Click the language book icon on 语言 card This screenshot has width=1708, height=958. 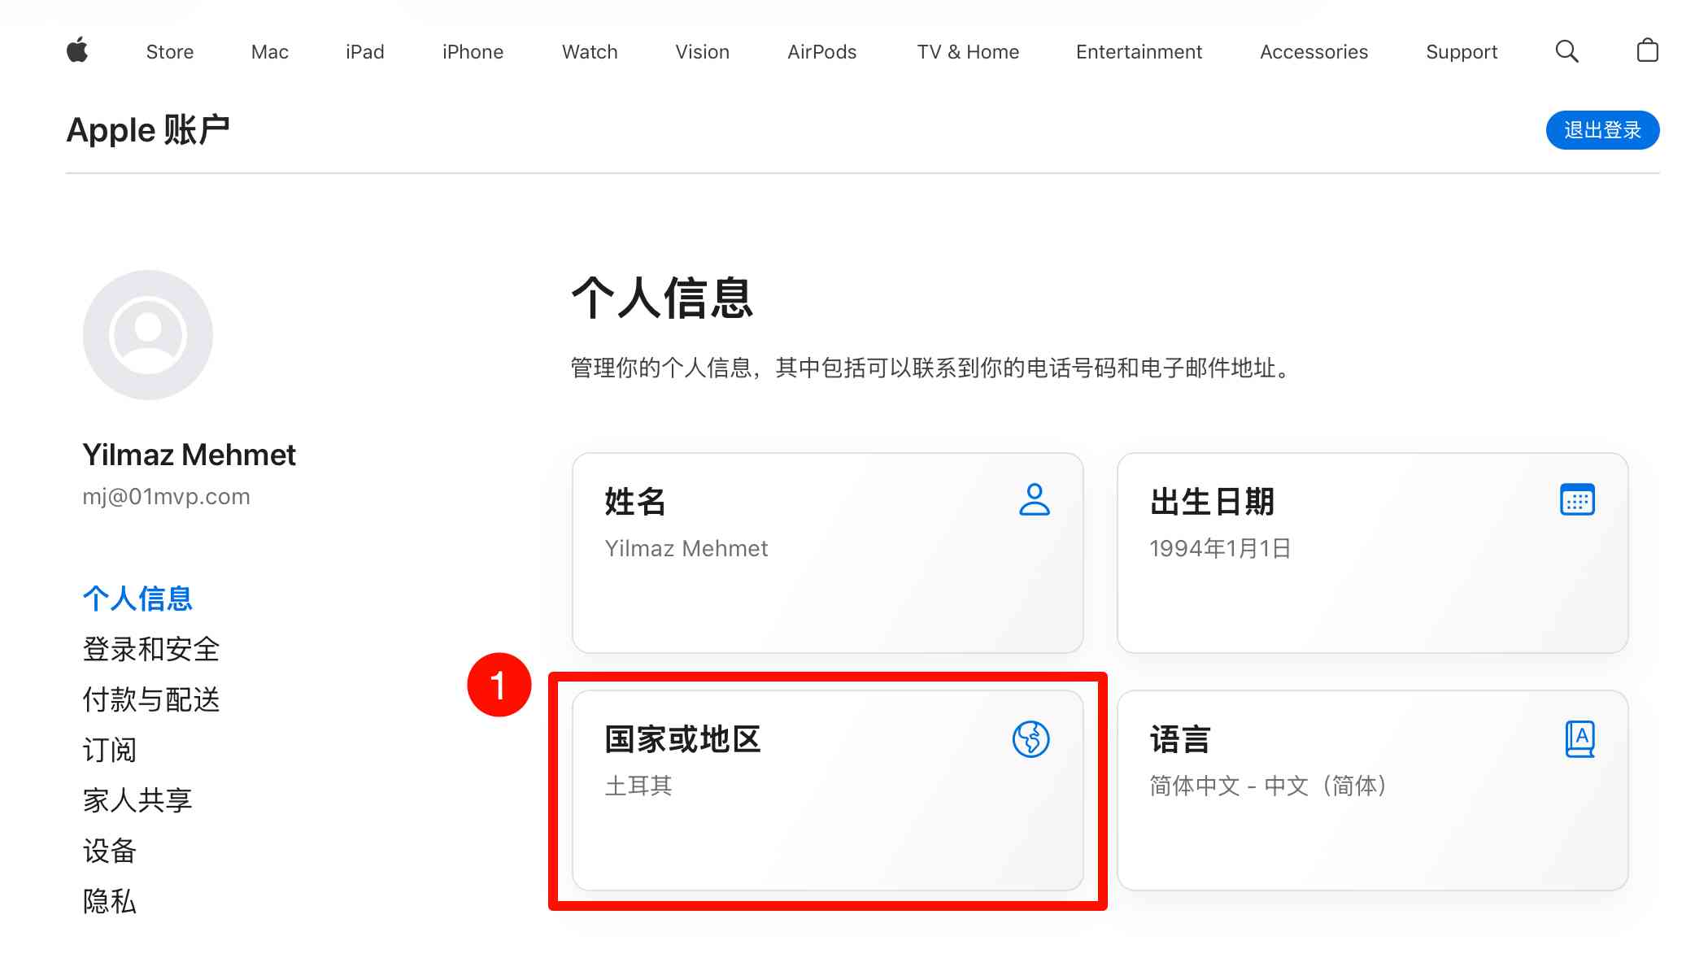coord(1579,738)
